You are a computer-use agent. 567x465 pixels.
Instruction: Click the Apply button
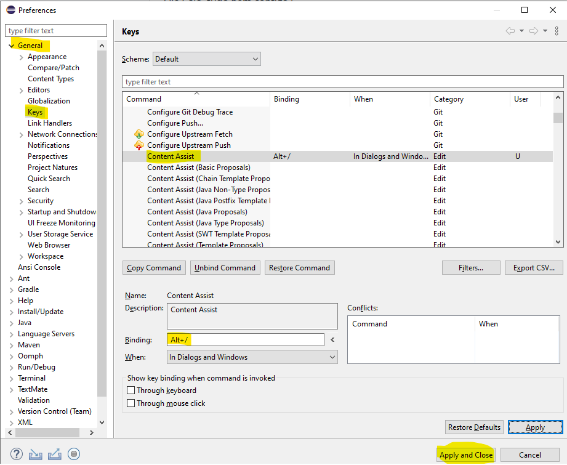[x=535, y=427]
